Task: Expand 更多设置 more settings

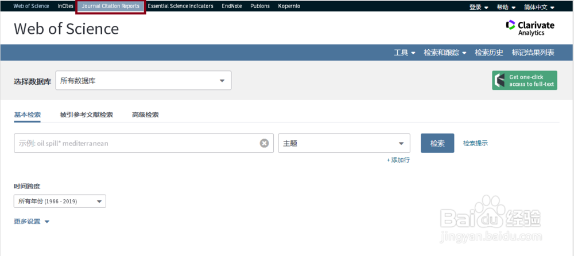Action: pyautogui.click(x=32, y=221)
